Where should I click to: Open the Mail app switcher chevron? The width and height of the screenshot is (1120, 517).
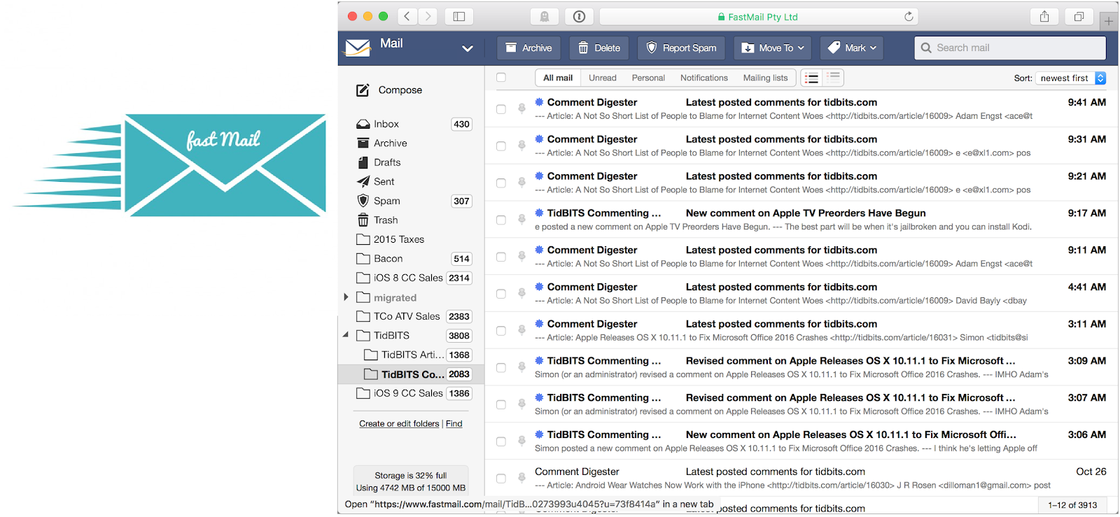[x=468, y=48]
